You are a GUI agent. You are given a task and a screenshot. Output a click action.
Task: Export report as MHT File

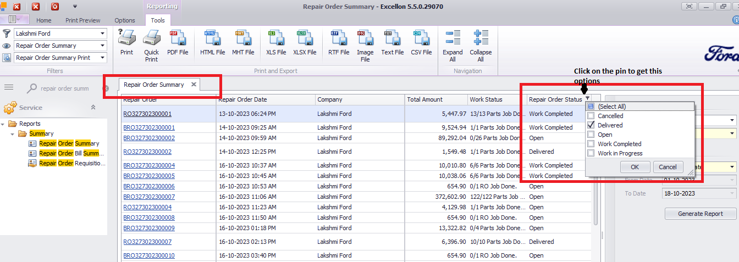tap(243, 42)
